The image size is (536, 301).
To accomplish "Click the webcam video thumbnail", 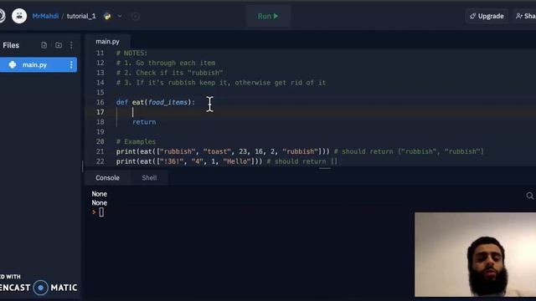I will point(475,254).
